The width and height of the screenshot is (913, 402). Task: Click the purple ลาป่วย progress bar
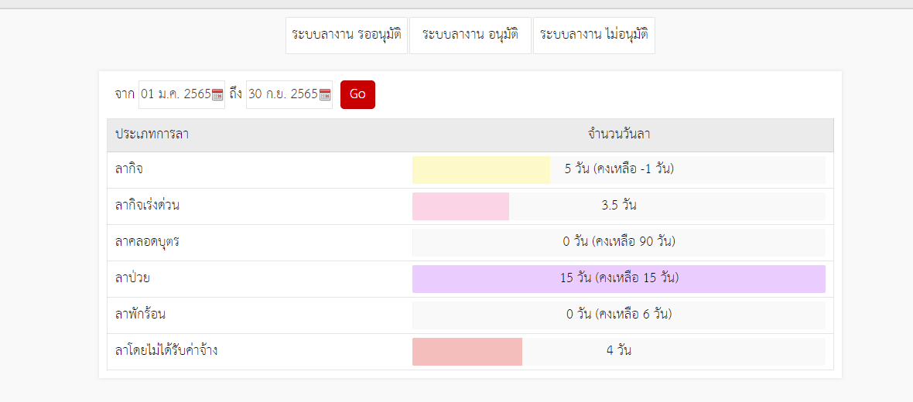click(x=619, y=278)
